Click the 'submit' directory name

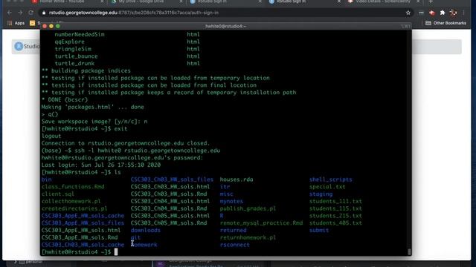coord(319,231)
